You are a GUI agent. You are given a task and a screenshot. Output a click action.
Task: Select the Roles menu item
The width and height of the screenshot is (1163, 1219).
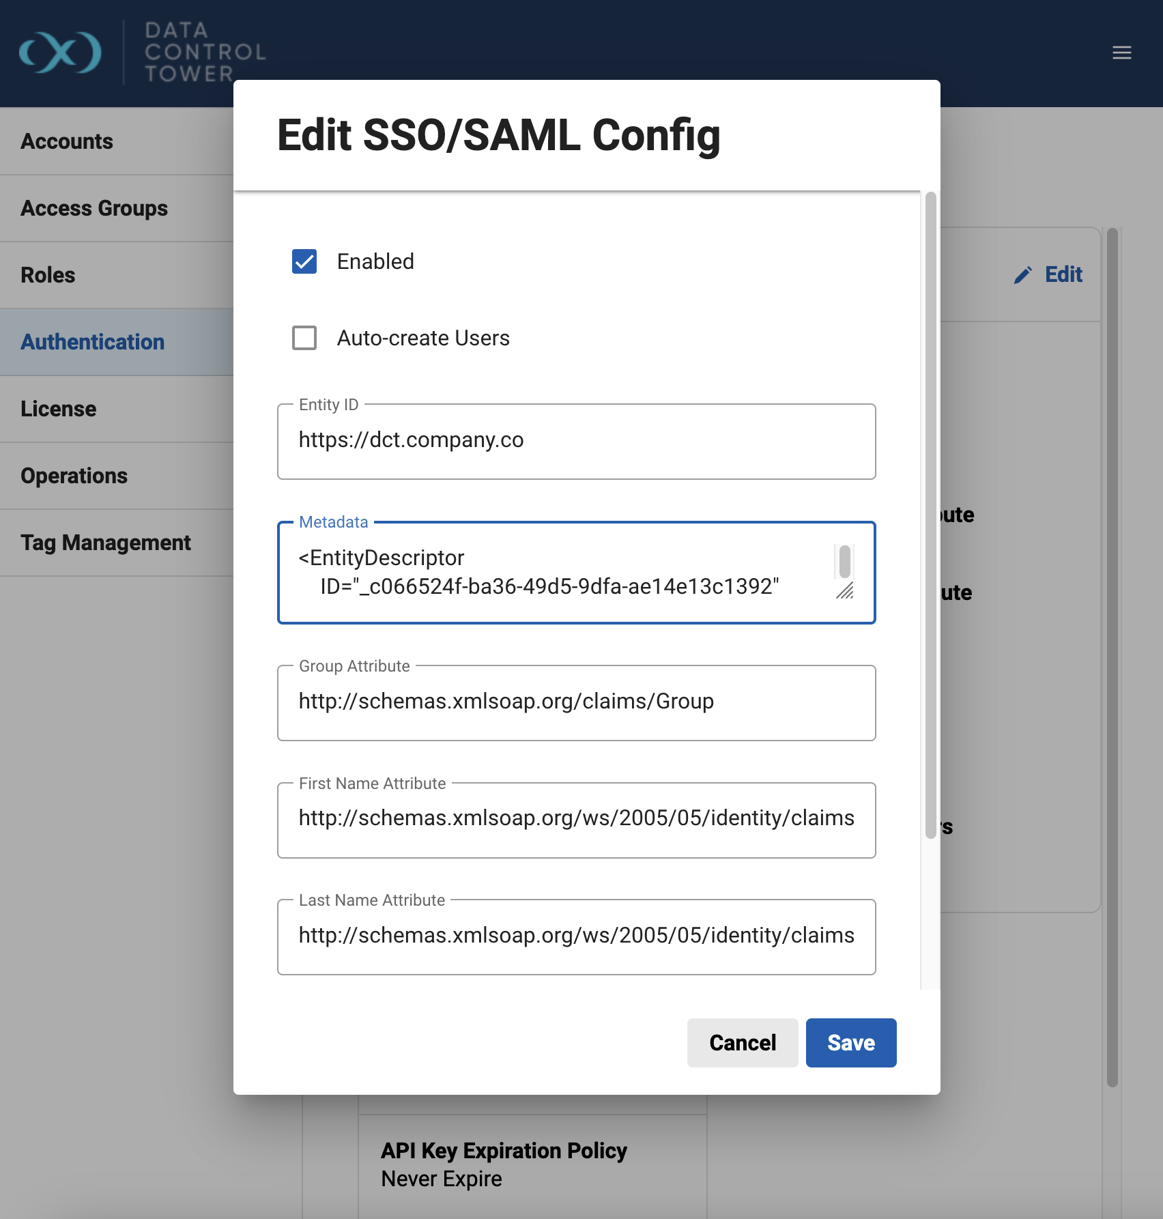(x=117, y=275)
